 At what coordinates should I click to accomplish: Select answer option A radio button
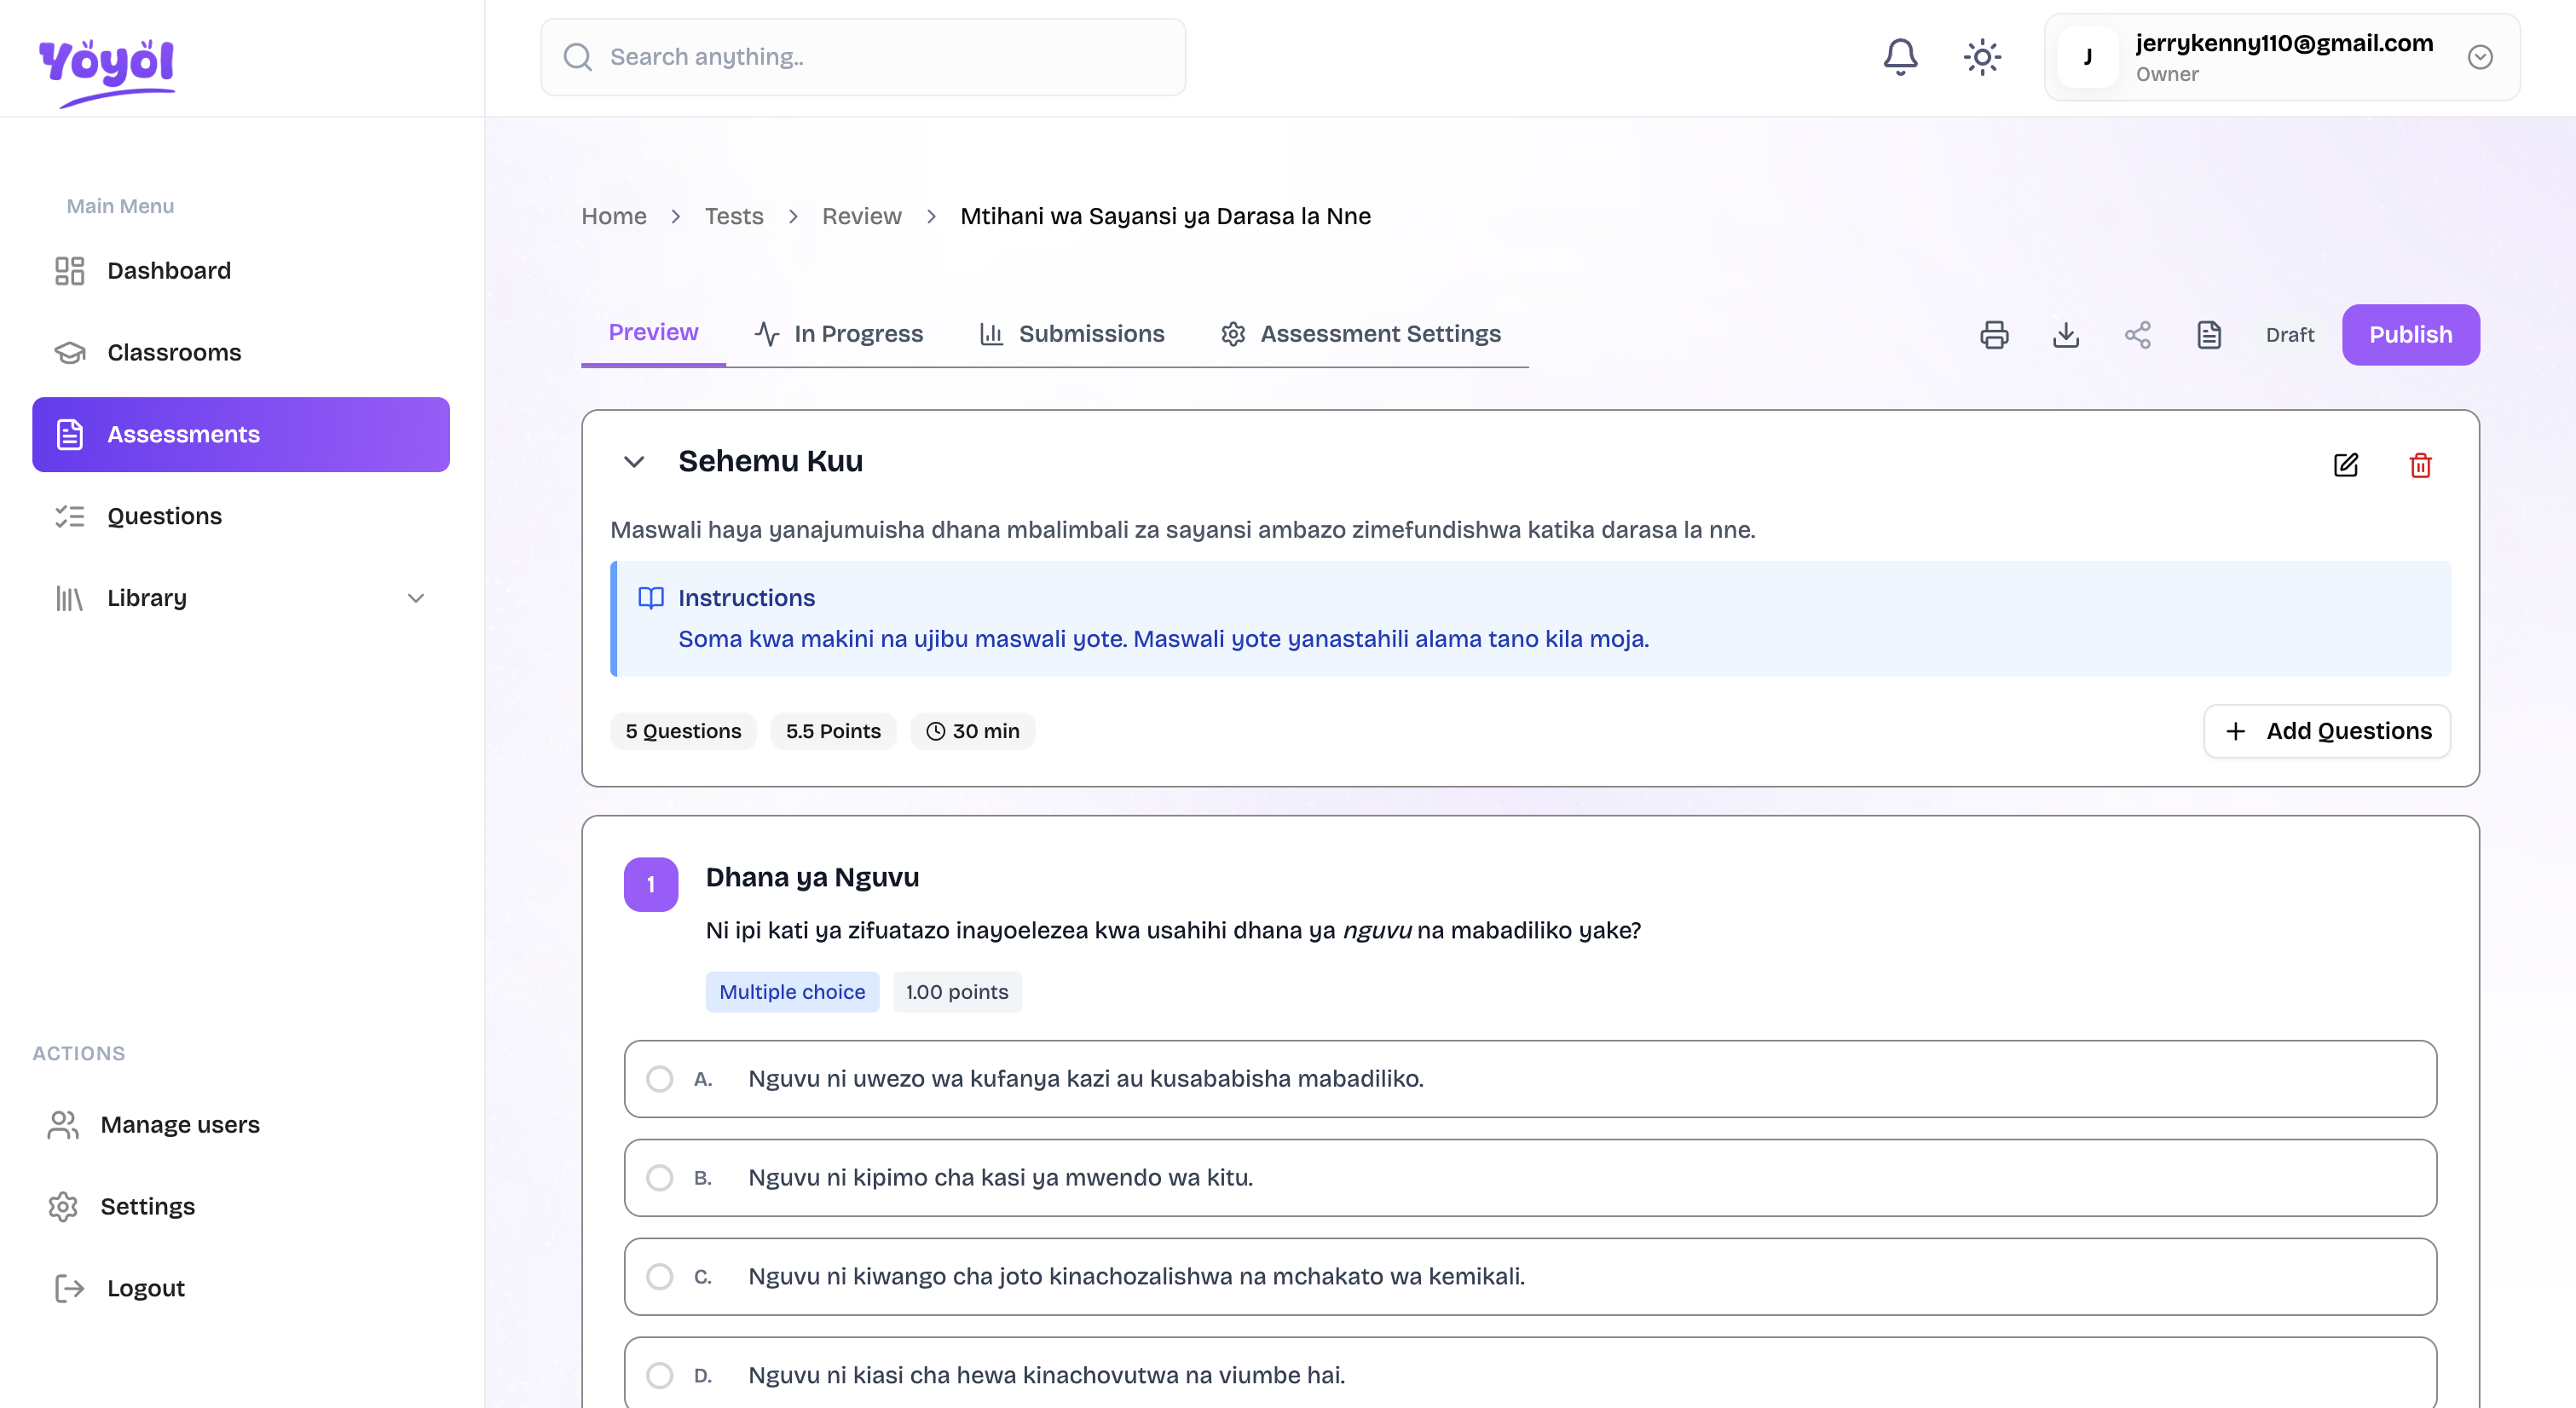point(659,1079)
